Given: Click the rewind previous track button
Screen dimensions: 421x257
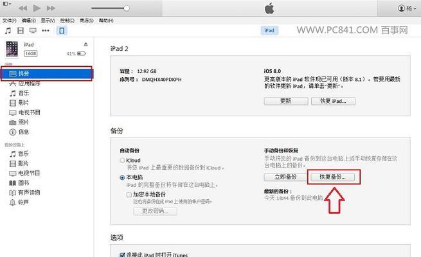Looking at the screenshot, I should click(x=23, y=8).
